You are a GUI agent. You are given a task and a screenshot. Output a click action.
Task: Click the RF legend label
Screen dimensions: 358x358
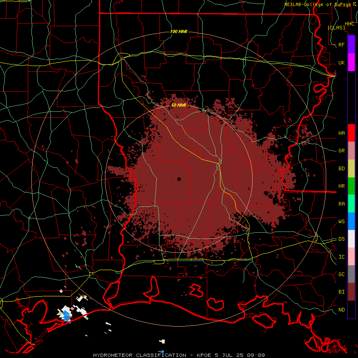[342, 45]
